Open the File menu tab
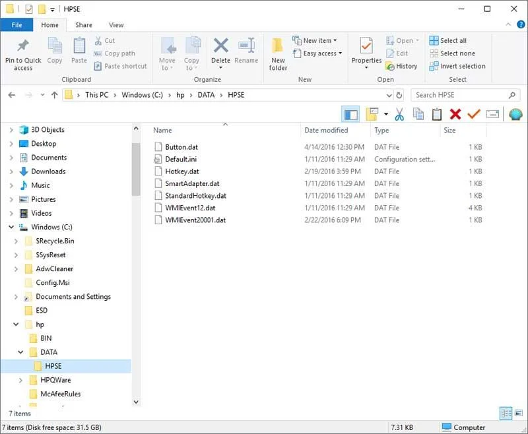 [16, 25]
